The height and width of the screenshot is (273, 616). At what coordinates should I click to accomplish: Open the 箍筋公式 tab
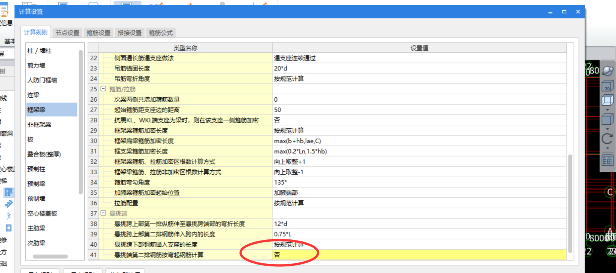(161, 33)
